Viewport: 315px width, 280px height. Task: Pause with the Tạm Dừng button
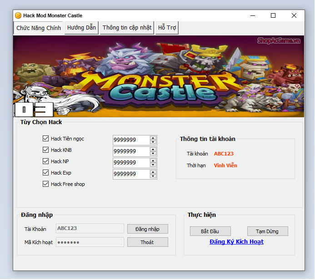(x=267, y=231)
